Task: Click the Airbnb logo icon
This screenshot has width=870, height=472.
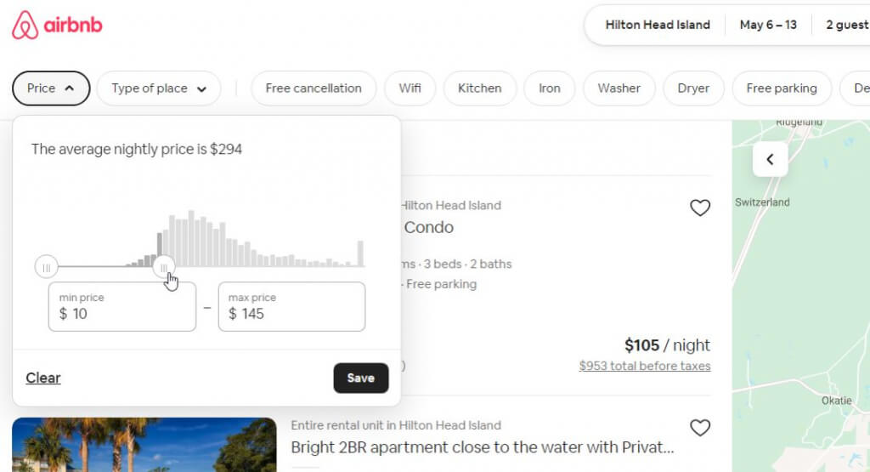Action: click(x=25, y=25)
